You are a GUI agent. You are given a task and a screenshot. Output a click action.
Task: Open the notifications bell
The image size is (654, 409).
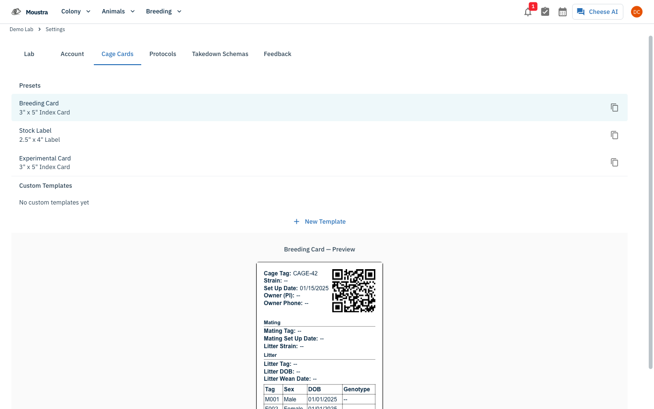528,12
